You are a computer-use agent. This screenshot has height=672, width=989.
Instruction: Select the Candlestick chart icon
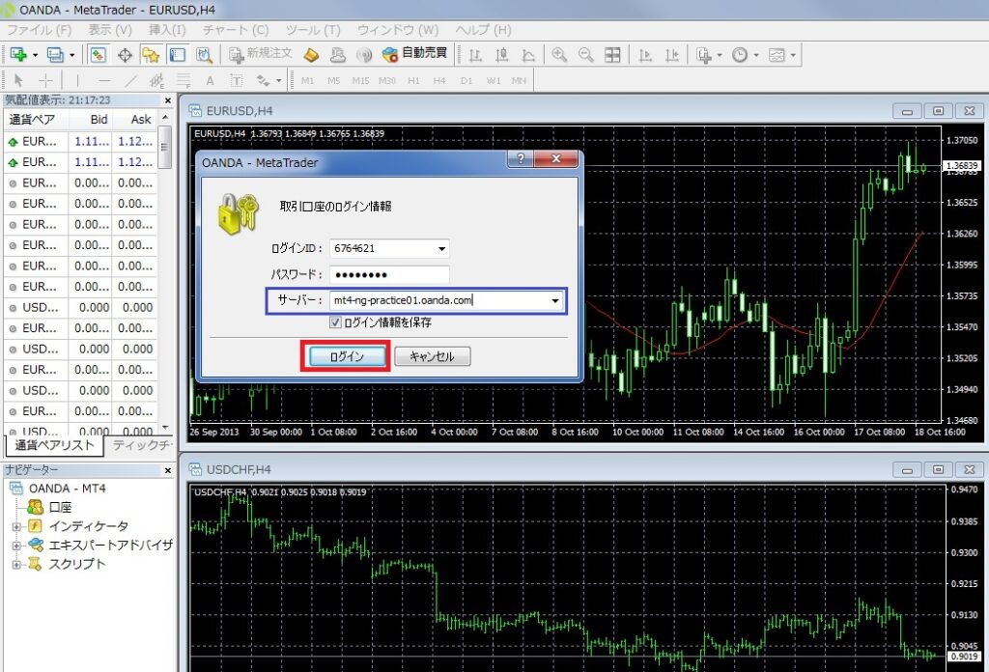tap(502, 55)
